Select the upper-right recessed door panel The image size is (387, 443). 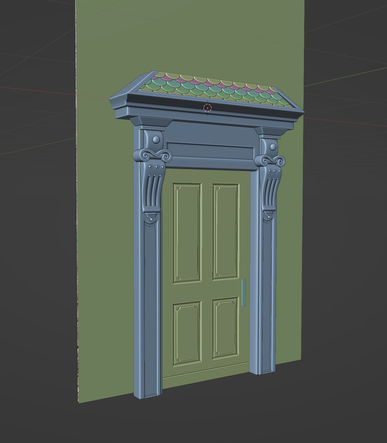(x=226, y=231)
